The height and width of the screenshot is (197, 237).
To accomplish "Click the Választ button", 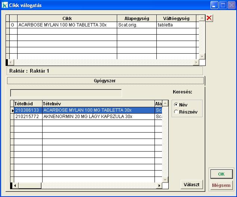I will pyautogui.click(x=192, y=184).
